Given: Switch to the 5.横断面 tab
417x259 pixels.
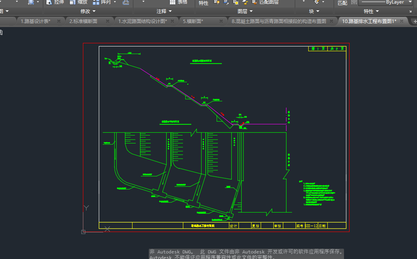Looking at the screenshot, I should click(x=193, y=21).
